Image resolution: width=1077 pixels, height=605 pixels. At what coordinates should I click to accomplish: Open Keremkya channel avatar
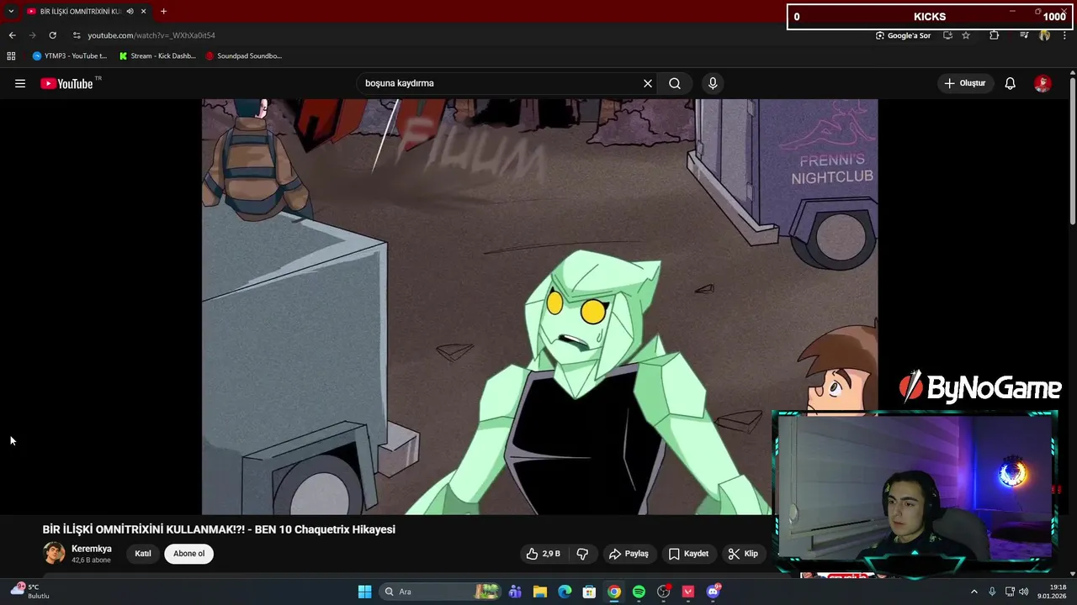54,553
